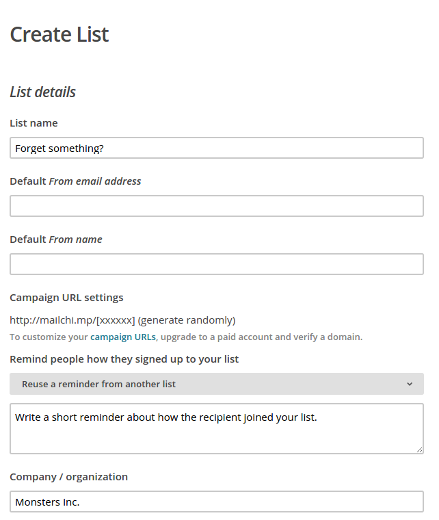Follow the campaign URLs link
Viewport: 439px width, 520px height.
(123, 337)
